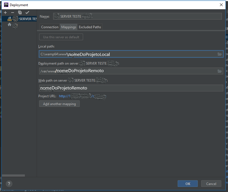Edit the Local path text field
The width and height of the screenshot is (228, 192).
point(112,54)
